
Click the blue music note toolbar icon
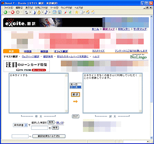pos(46,12)
